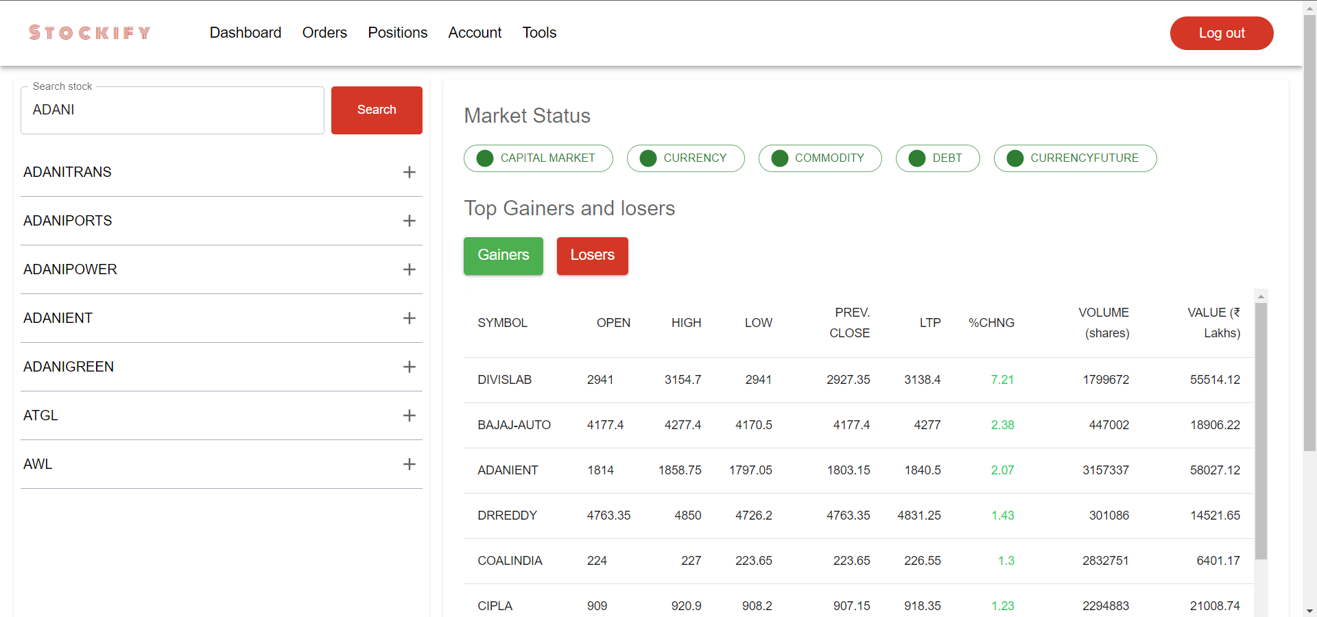Select the Gainers toggle
The width and height of the screenshot is (1317, 617).
[503, 256]
